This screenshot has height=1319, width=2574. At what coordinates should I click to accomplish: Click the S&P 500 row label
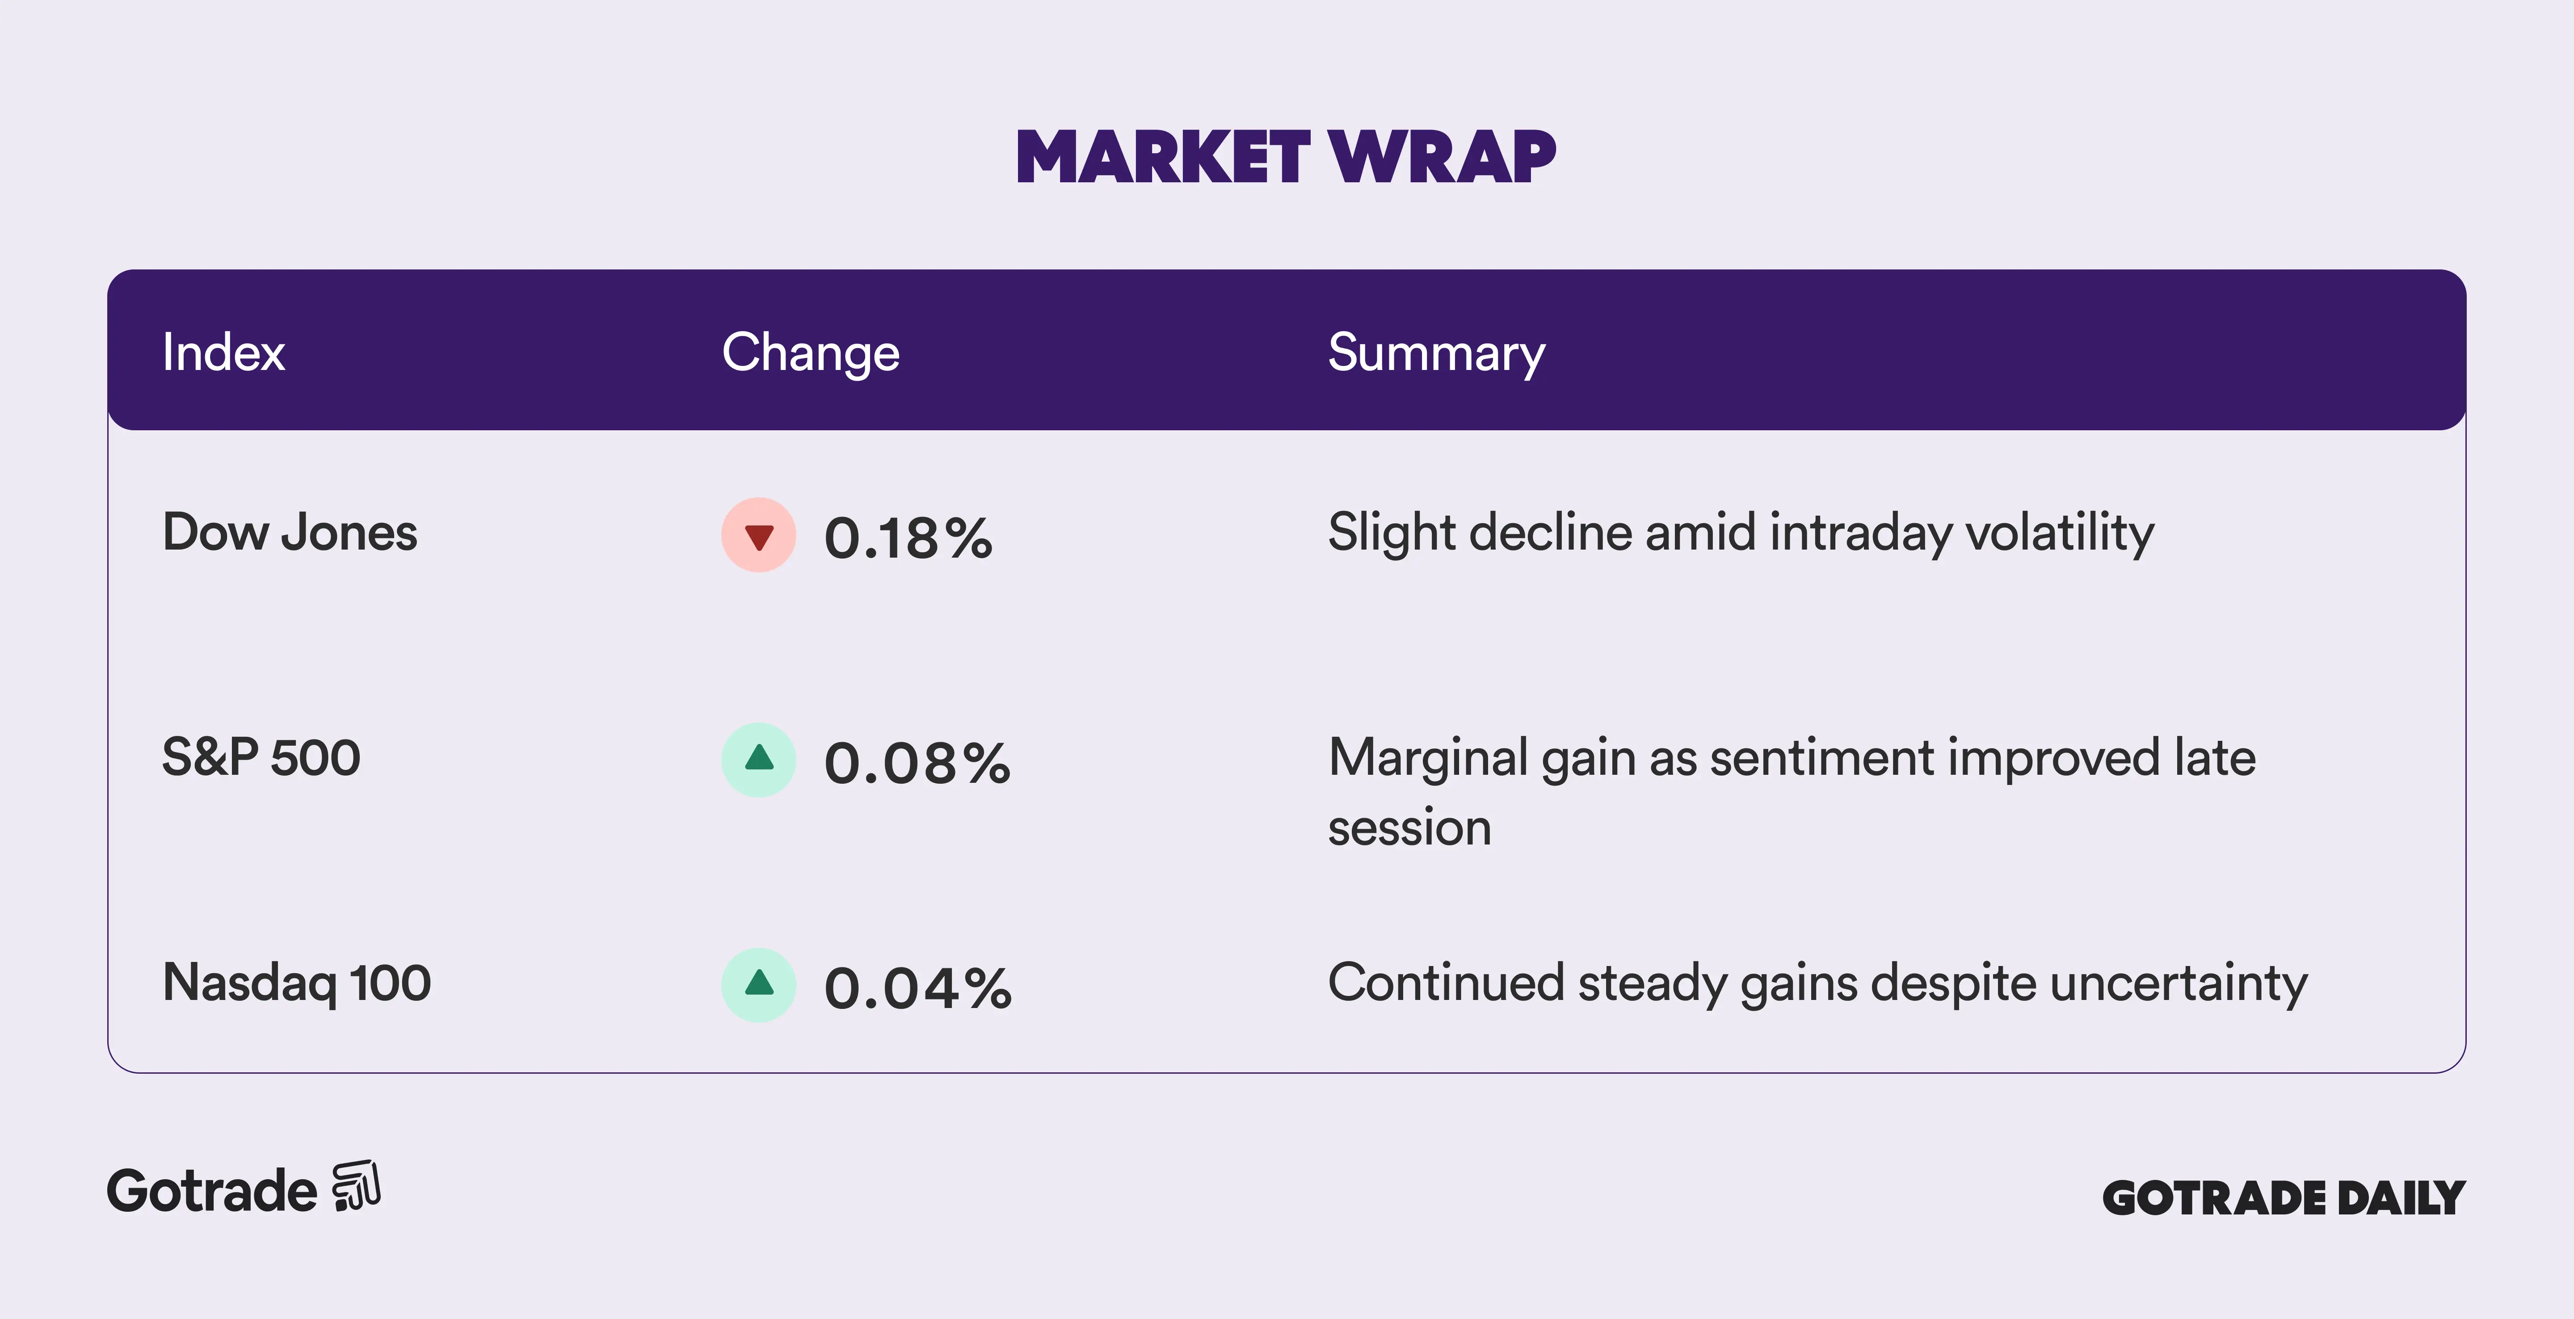point(261,757)
